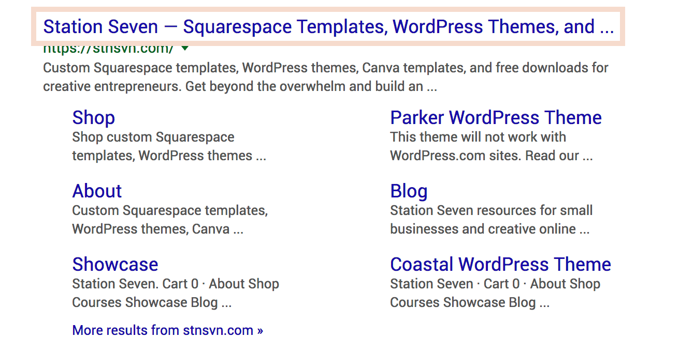Show more results from stnsvn.com
Screen dimensions: 679x353
pos(168,330)
